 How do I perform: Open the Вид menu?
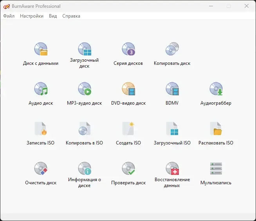tap(53, 16)
